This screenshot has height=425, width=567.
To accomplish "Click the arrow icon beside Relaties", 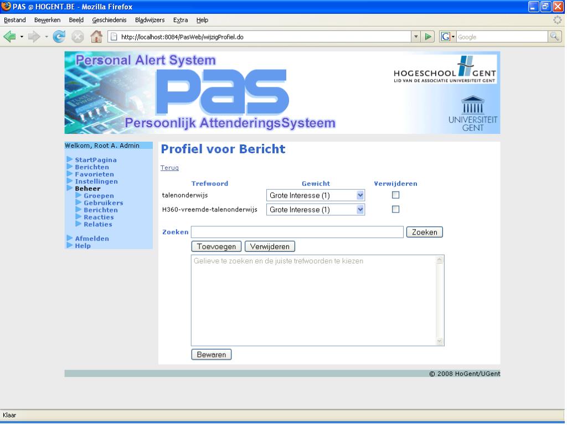I will click(x=79, y=224).
